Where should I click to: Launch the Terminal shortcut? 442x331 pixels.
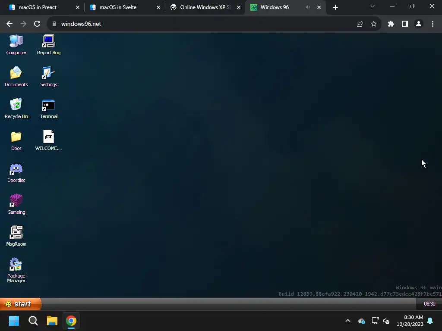[x=48, y=108]
